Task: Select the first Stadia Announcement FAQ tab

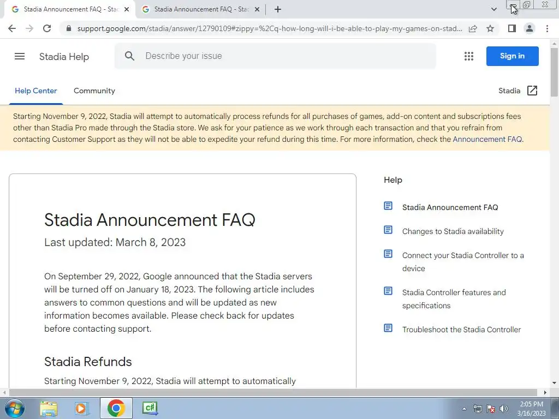Action: (70, 9)
